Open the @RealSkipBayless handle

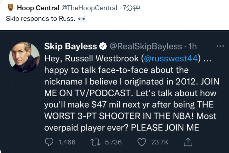pyautogui.click(x=145, y=46)
